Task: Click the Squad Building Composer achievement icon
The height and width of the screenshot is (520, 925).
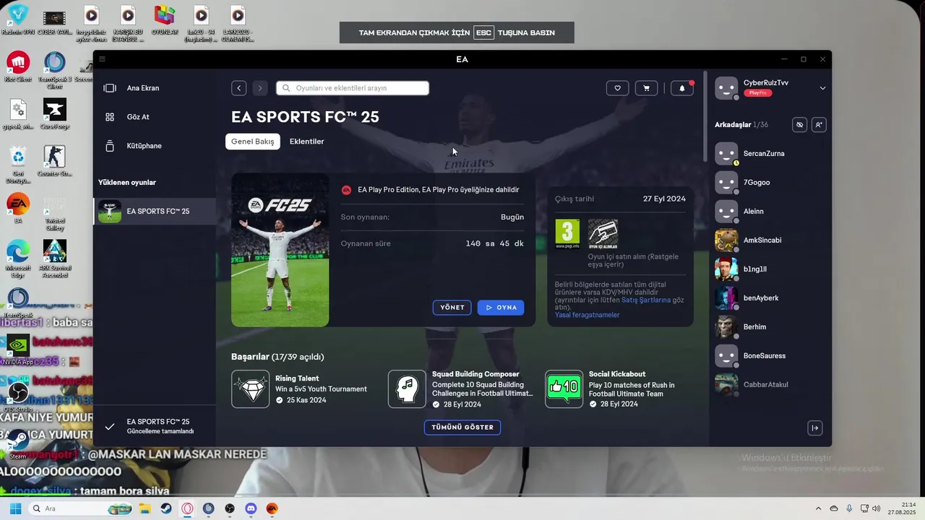Action: (407, 389)
